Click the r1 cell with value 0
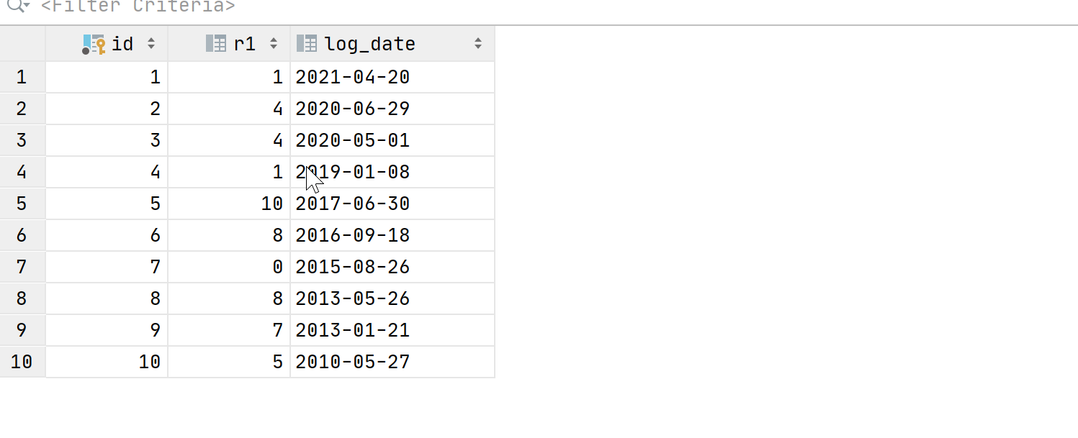The image size is (1078, 438). (x=229, y=267)
